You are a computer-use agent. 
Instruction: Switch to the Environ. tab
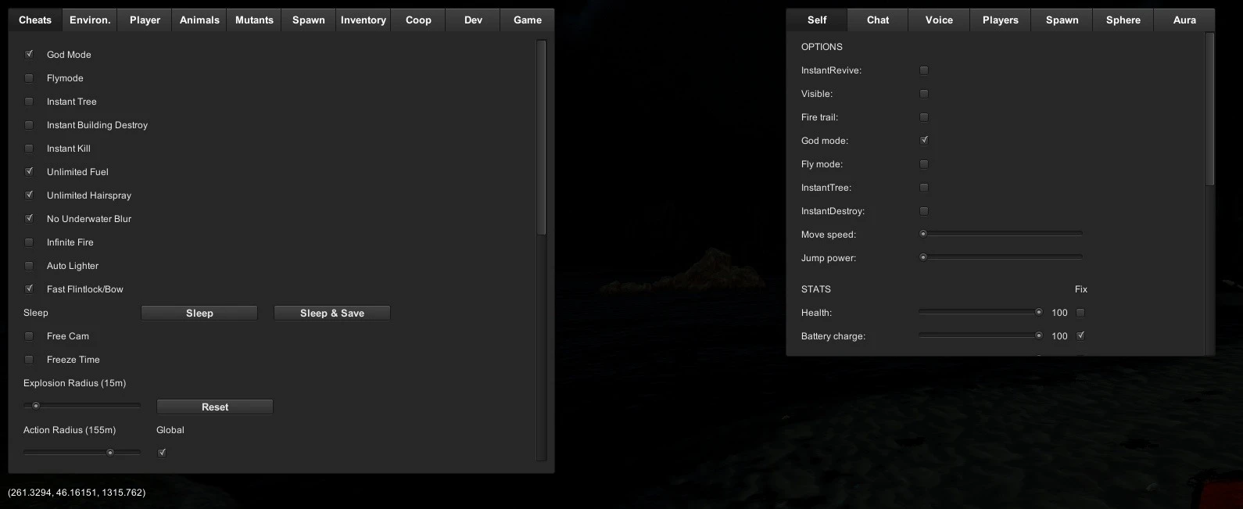90,20
